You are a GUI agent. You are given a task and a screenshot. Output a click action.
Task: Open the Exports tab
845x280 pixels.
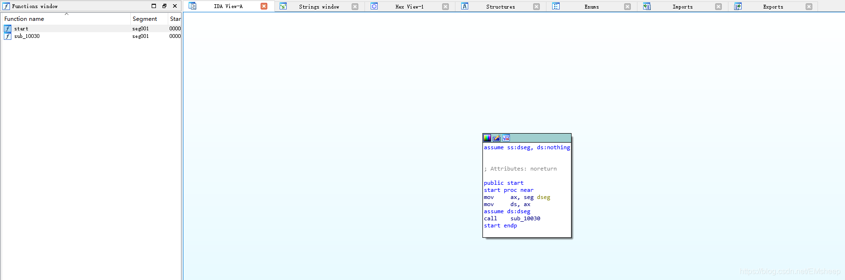[773, 7]
